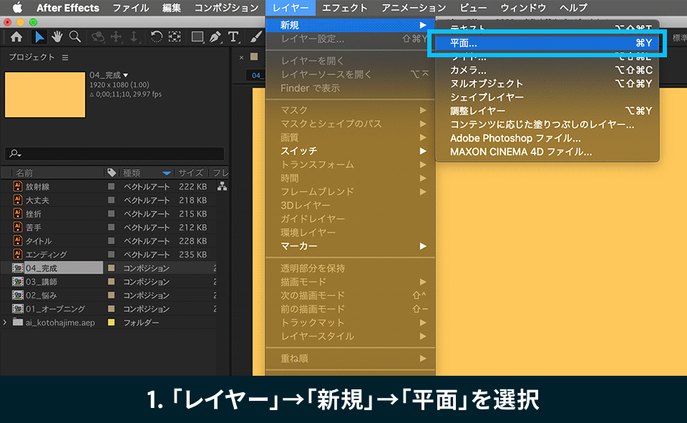Select the Orbit camera tool
Image resolution: width=687 pixels, height=423 pixels.
point(97,37)
